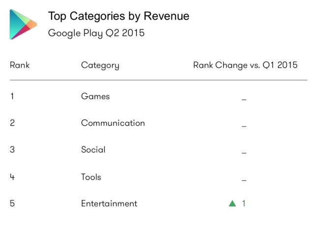This screenshot has width=314, height=226.
Task: Click the Category column header
Action: [100, 65]
